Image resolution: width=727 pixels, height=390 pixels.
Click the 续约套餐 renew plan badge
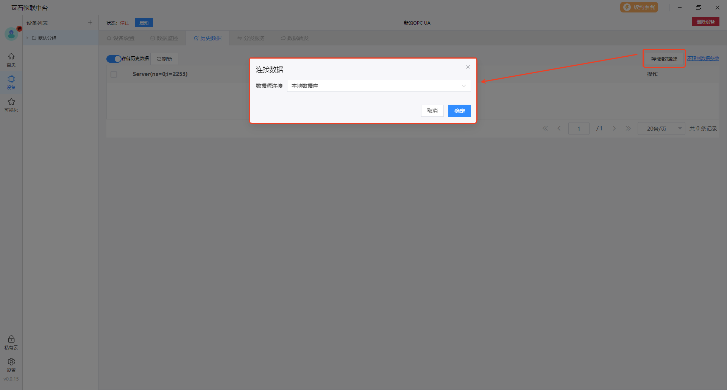click(x=639, y=7)
